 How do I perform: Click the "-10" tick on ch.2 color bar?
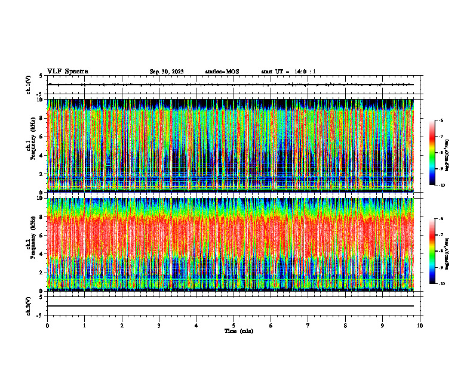click(x=442, y=284)
